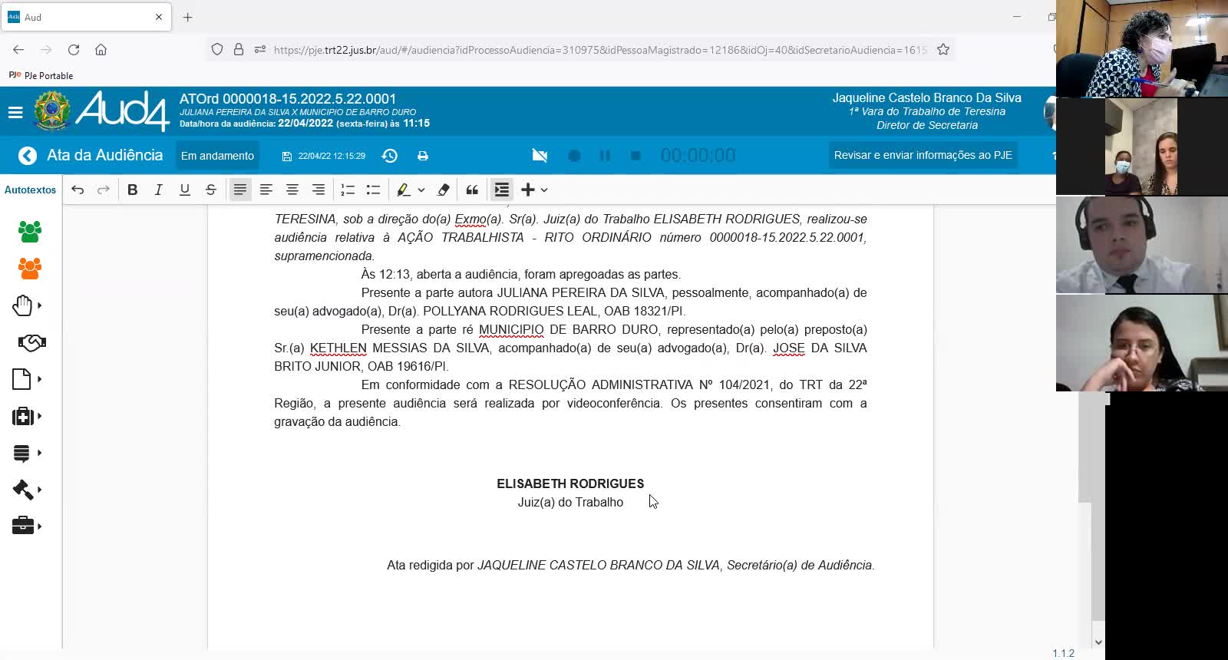Print the hearing minutes

(x=423, y=156)
